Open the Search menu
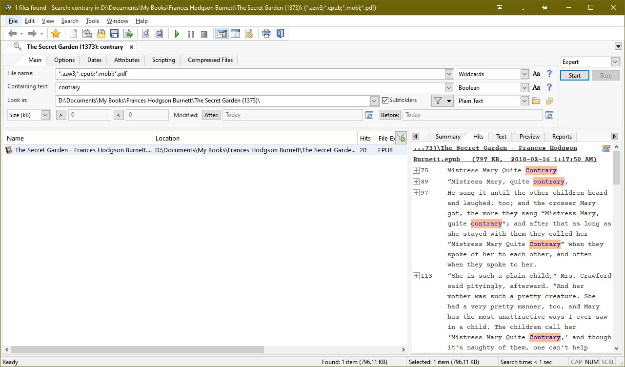The width and height of the screenshot is (625, 367). (70, 21)
